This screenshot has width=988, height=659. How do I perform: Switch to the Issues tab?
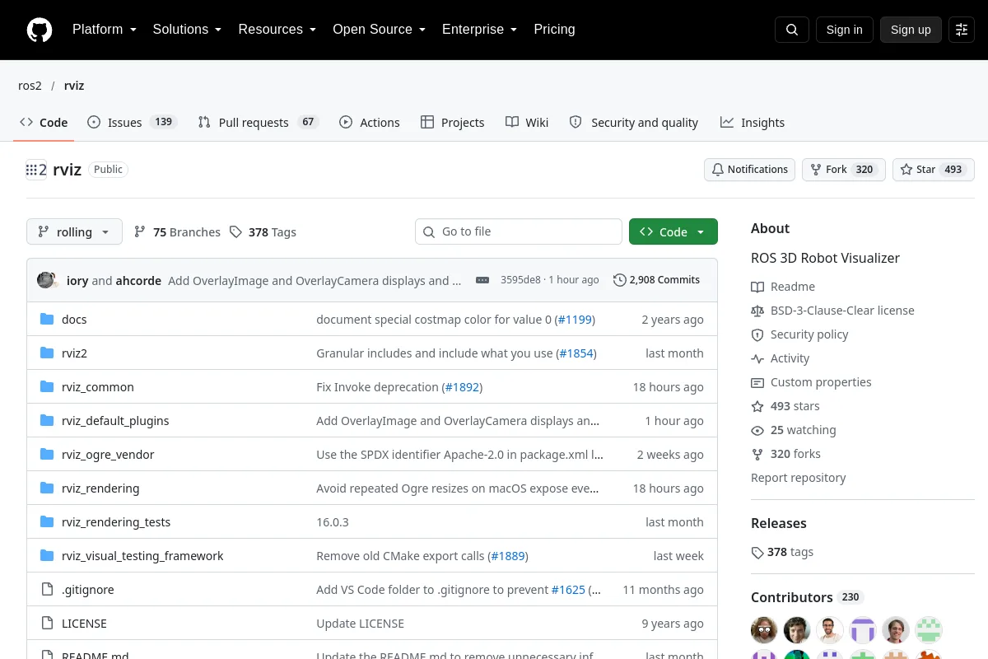(x=132, y=122)
